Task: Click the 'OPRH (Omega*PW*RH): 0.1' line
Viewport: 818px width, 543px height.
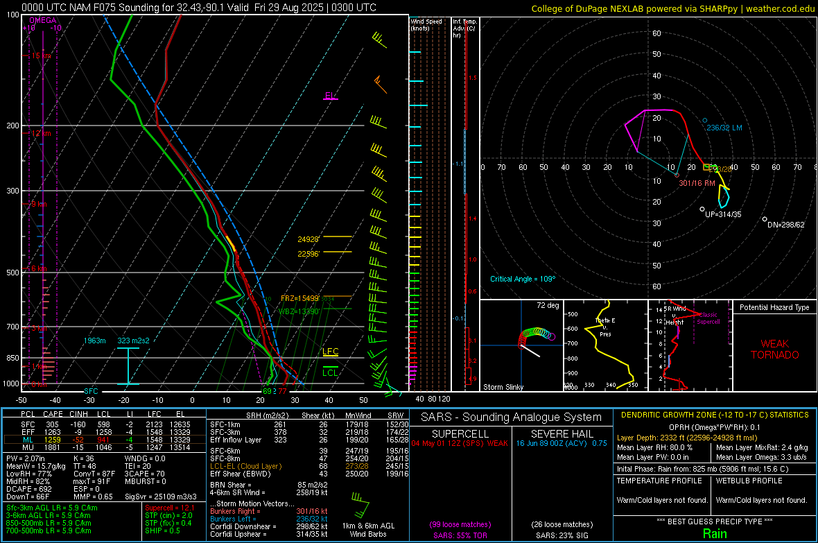Action: point(715,428)
